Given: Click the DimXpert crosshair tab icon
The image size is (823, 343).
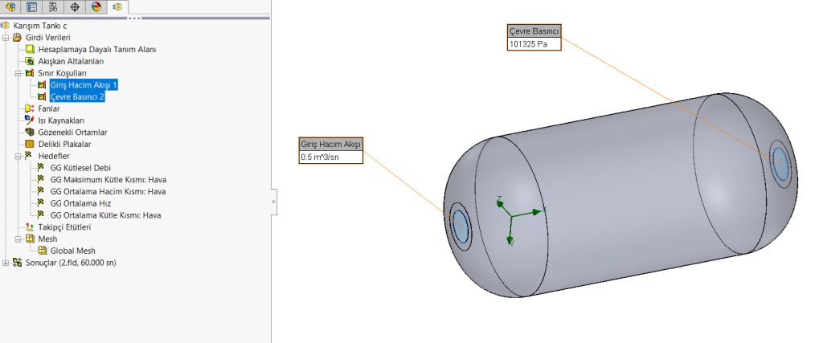Looking at the screenshot, I should click(x=75, y=7).
